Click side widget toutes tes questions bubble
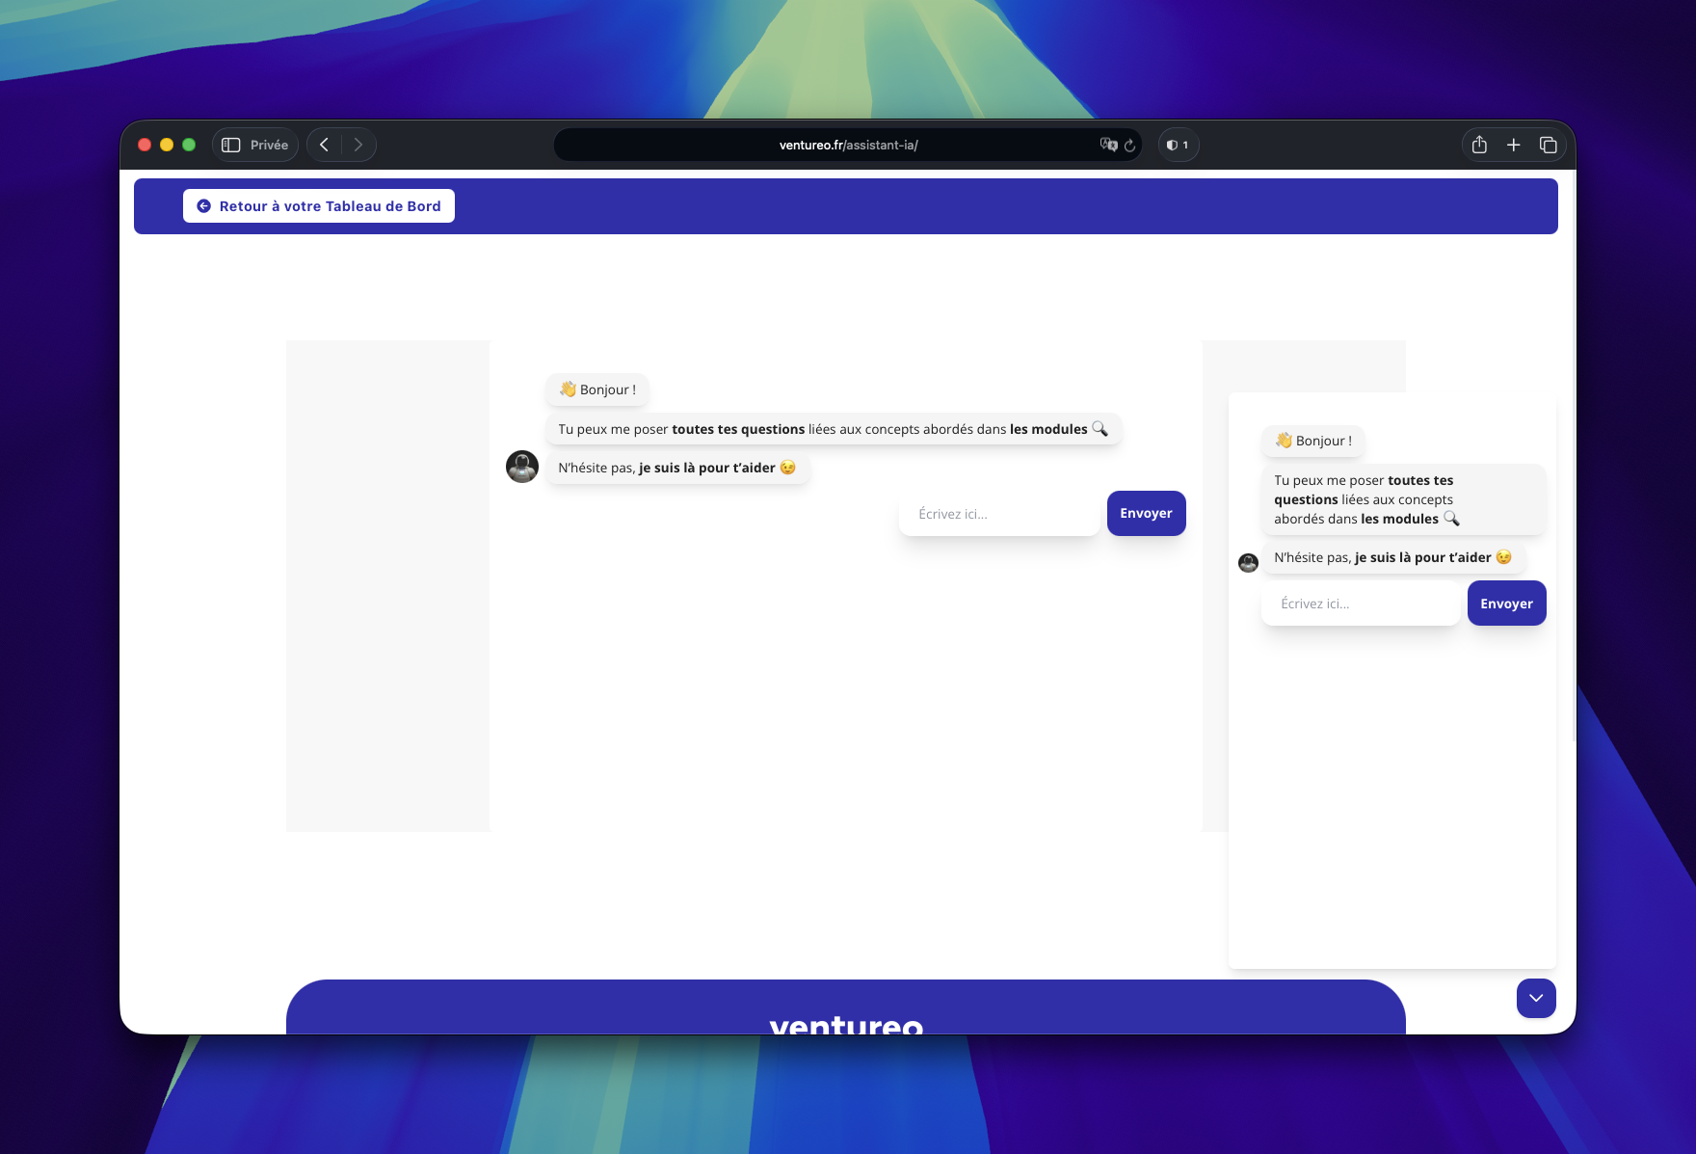Viewport: 1696px width, 1154px height. pyautogui.click(x=1404, y=499)
